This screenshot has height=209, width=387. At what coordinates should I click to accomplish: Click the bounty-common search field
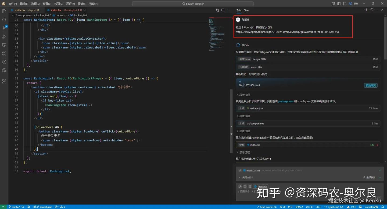tap(193, 4)
